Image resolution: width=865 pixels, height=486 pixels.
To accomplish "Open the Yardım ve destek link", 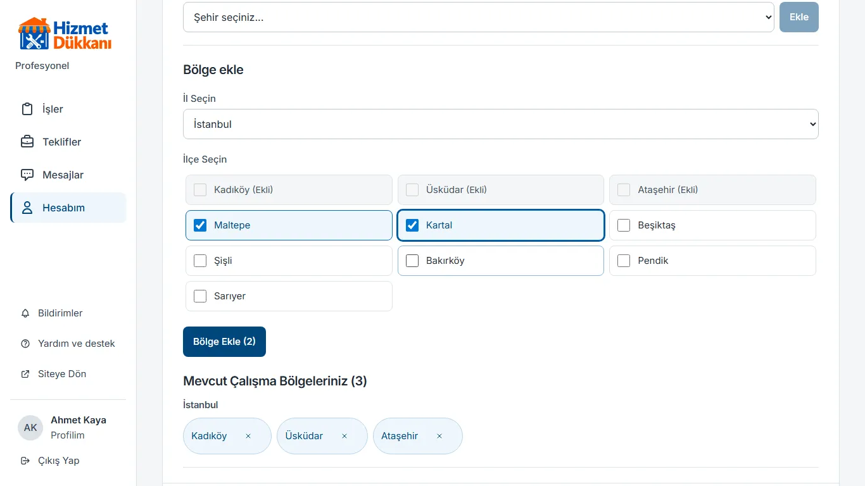I will click(x=68, y=344).
